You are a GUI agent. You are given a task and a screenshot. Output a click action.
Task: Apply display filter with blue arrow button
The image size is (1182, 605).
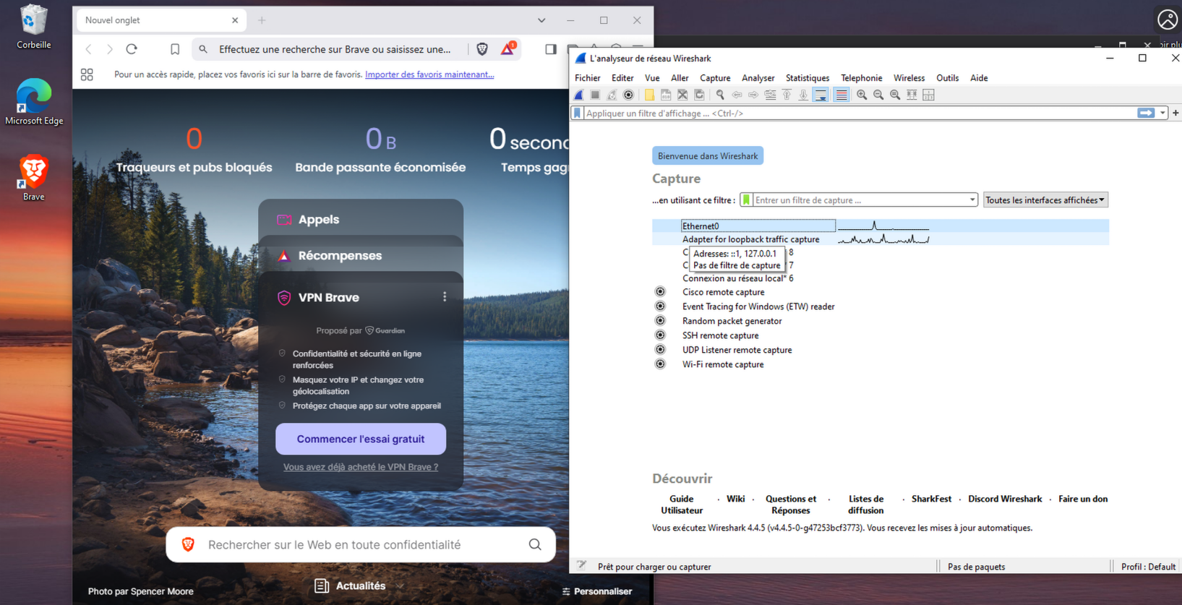click(1146, 113)
